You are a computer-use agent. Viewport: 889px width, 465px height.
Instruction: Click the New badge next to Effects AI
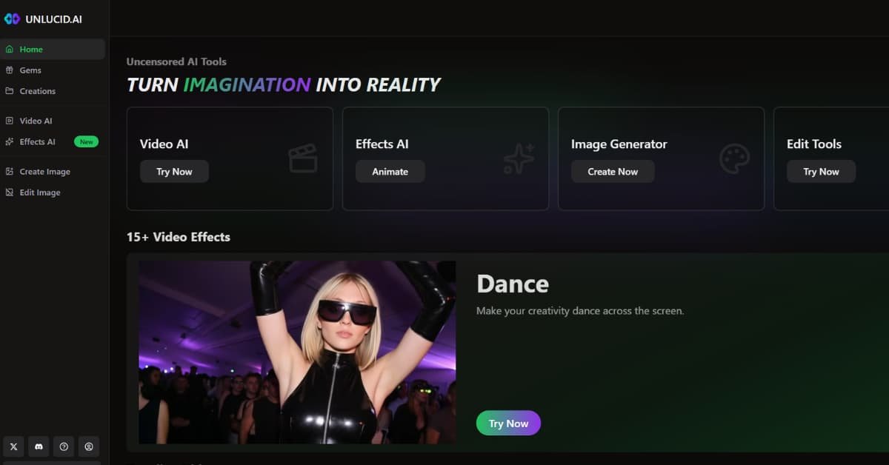(86, 141)
